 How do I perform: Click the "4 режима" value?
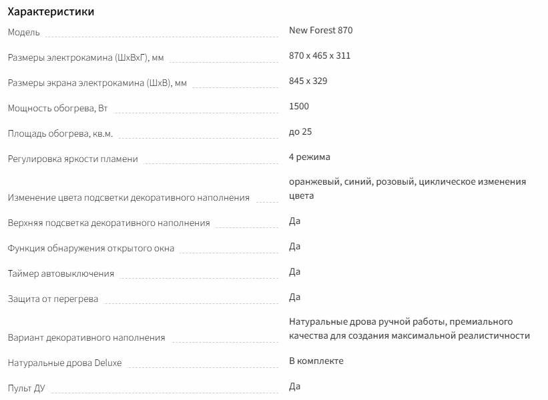(310, 157)
